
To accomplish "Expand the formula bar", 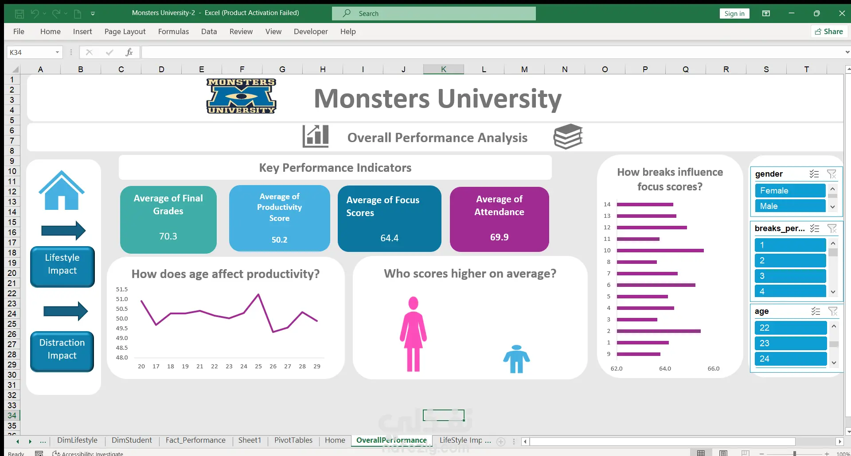I will pos(847,52).
